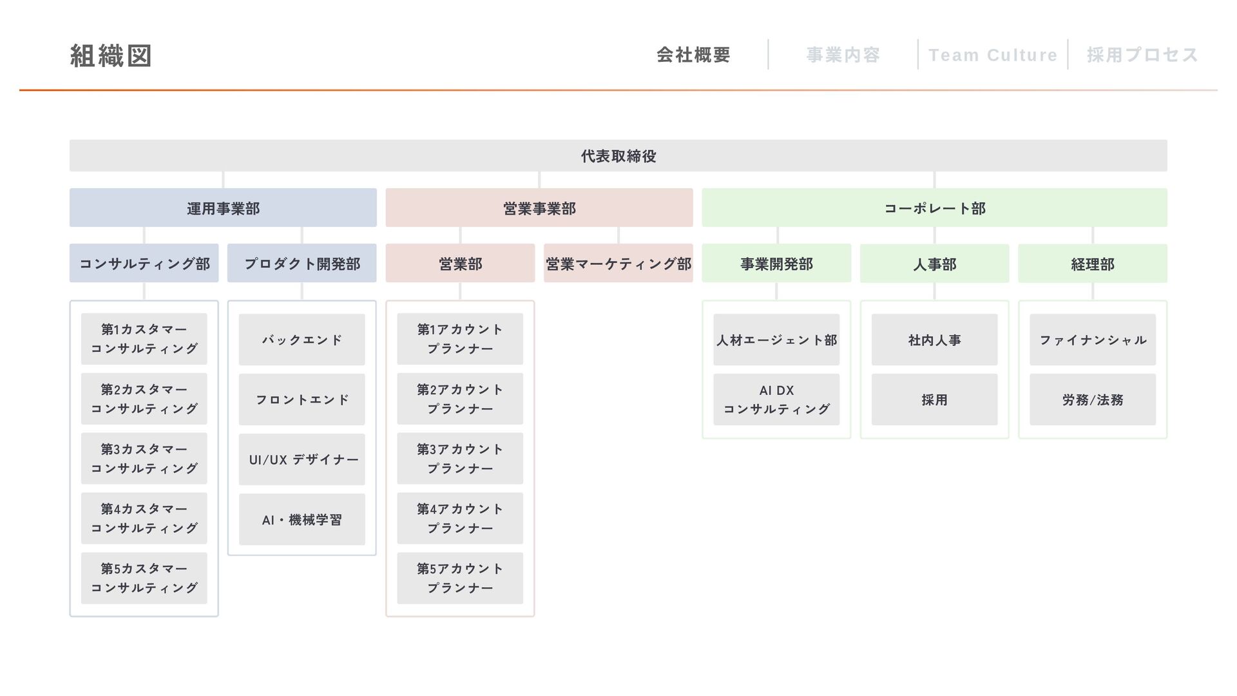Select the 経理部 node

[1092, 264]
